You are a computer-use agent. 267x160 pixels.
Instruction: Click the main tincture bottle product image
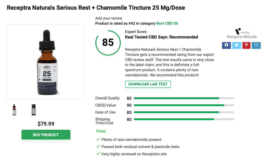[46, 61]
